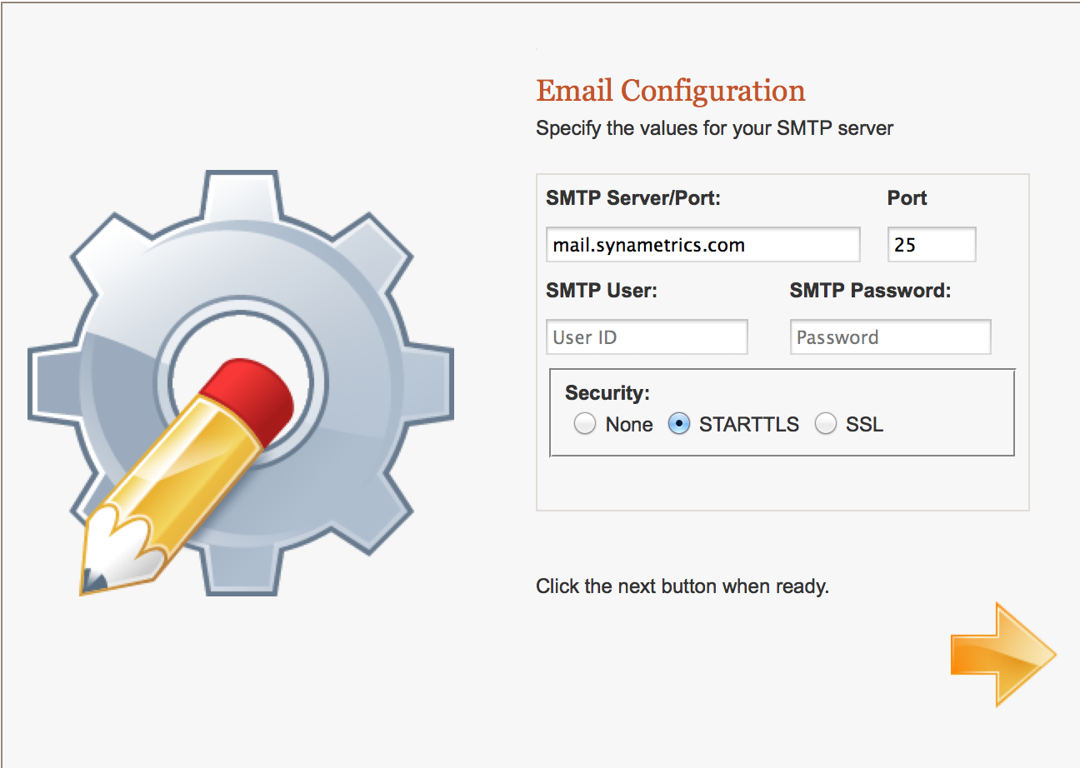Click "Specify the values for your SMTP server"
1080x768 pixels.
tap(715, 128)
